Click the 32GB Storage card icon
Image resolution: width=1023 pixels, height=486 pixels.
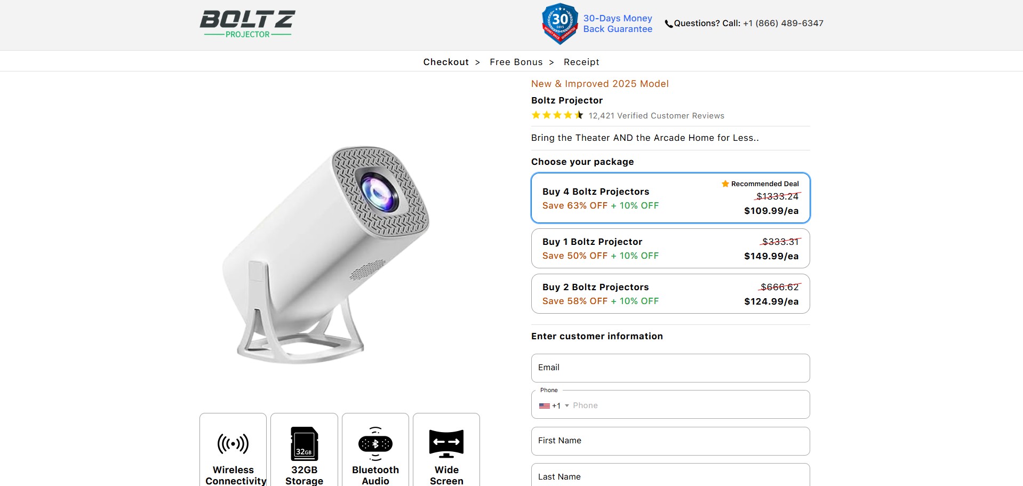(x=304, y=444)
